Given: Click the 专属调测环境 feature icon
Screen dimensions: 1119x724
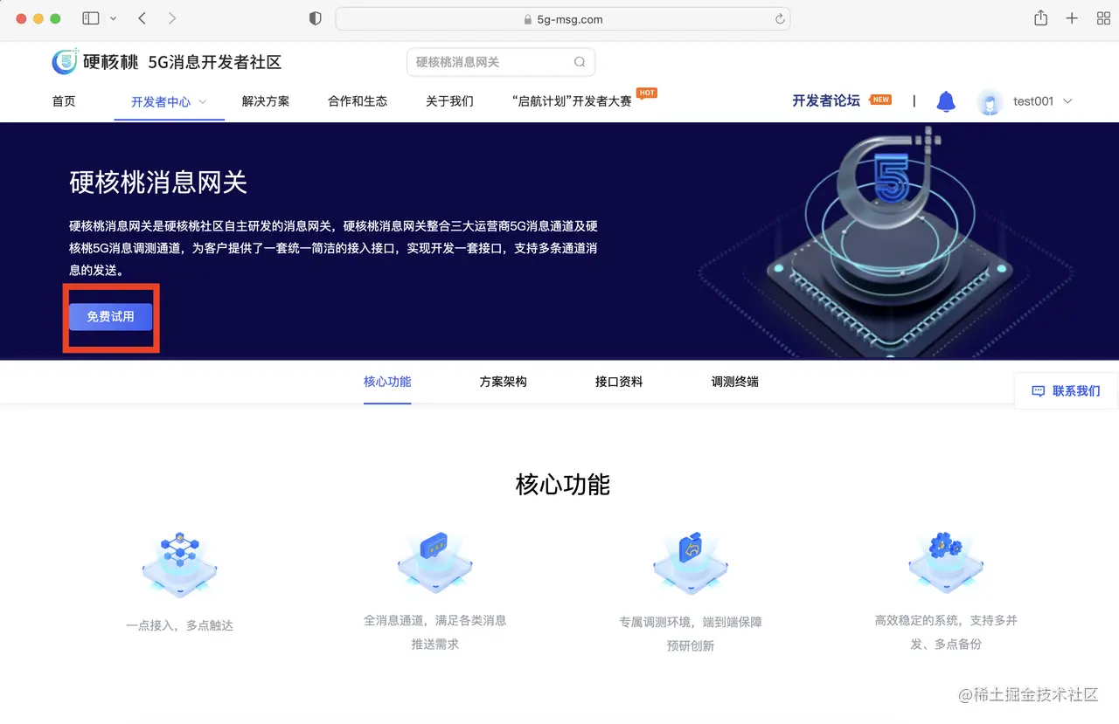Looking at the screenshot, I should point(691,563).
